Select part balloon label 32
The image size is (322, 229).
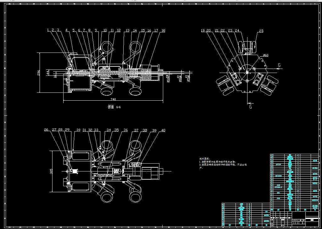(x=90, y=130)
